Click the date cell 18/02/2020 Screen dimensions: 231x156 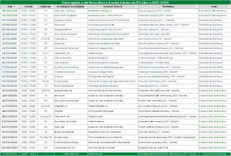(x=10, y=48)
